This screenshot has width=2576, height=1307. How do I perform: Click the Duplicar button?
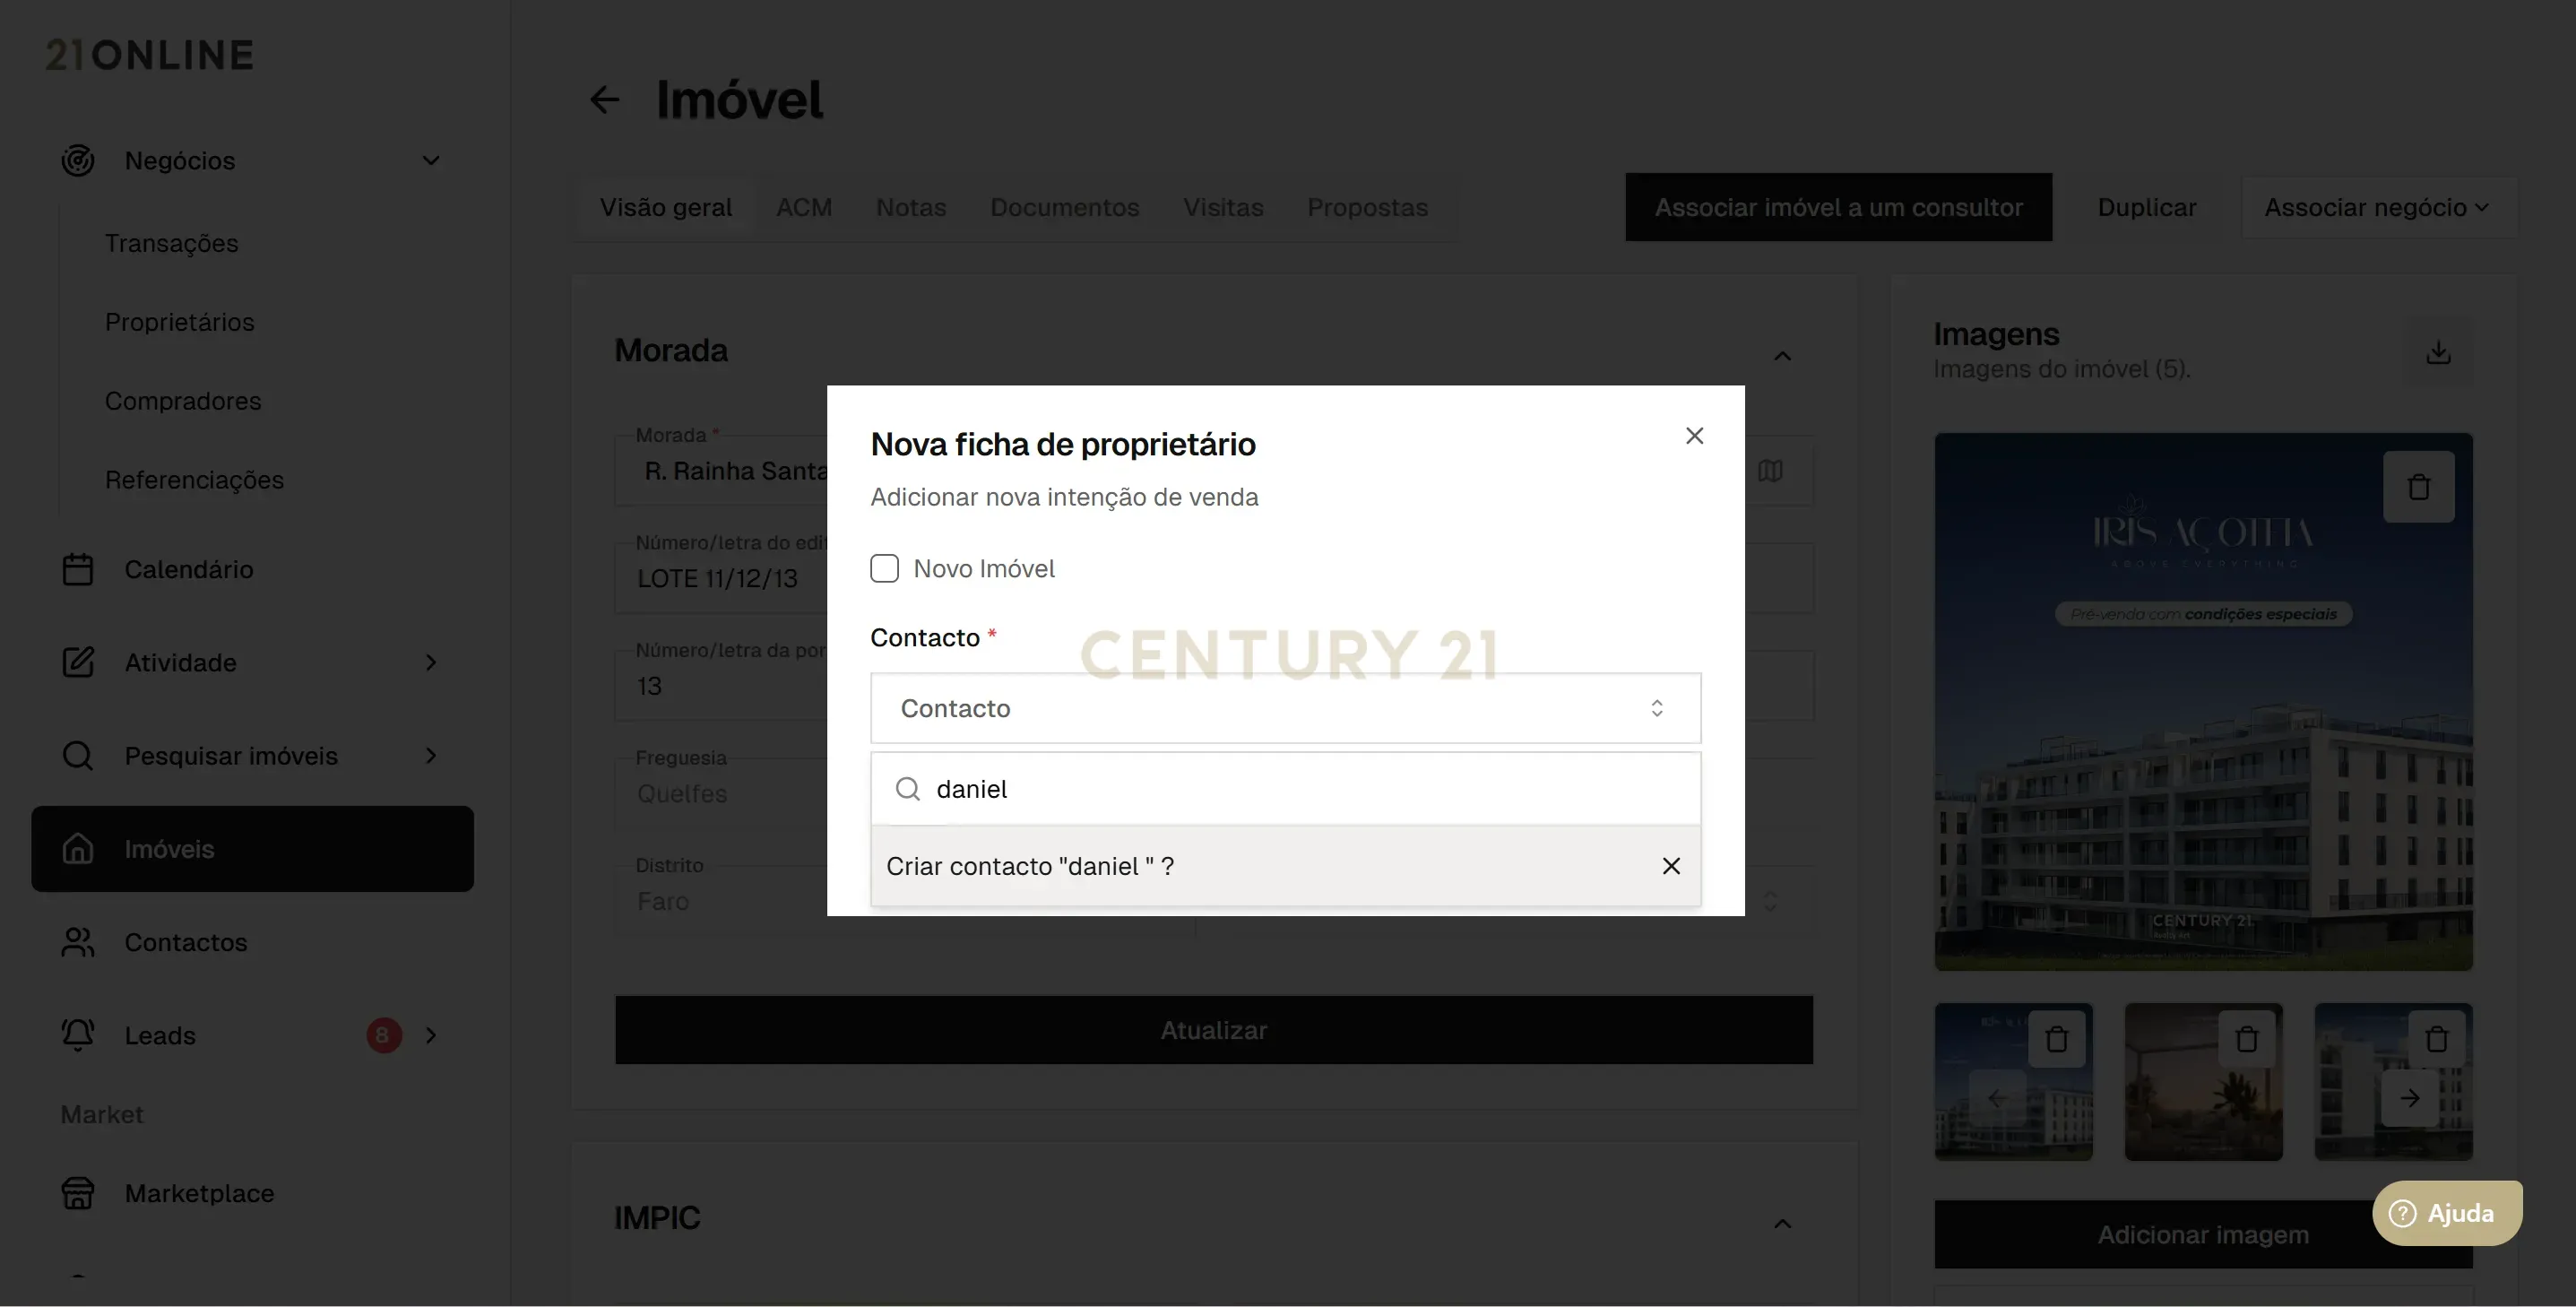(x=2147, y=207)
